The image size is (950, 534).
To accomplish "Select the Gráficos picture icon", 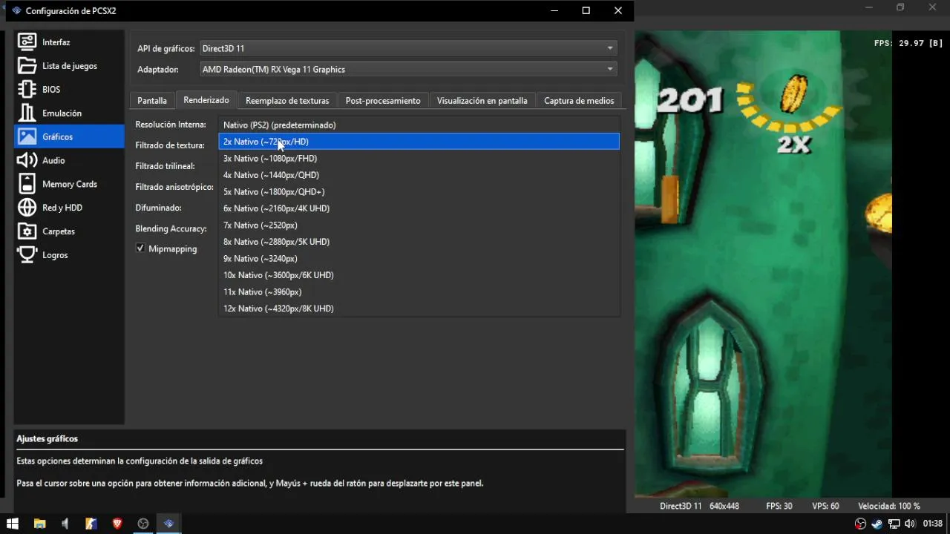I will pos(27,137).
